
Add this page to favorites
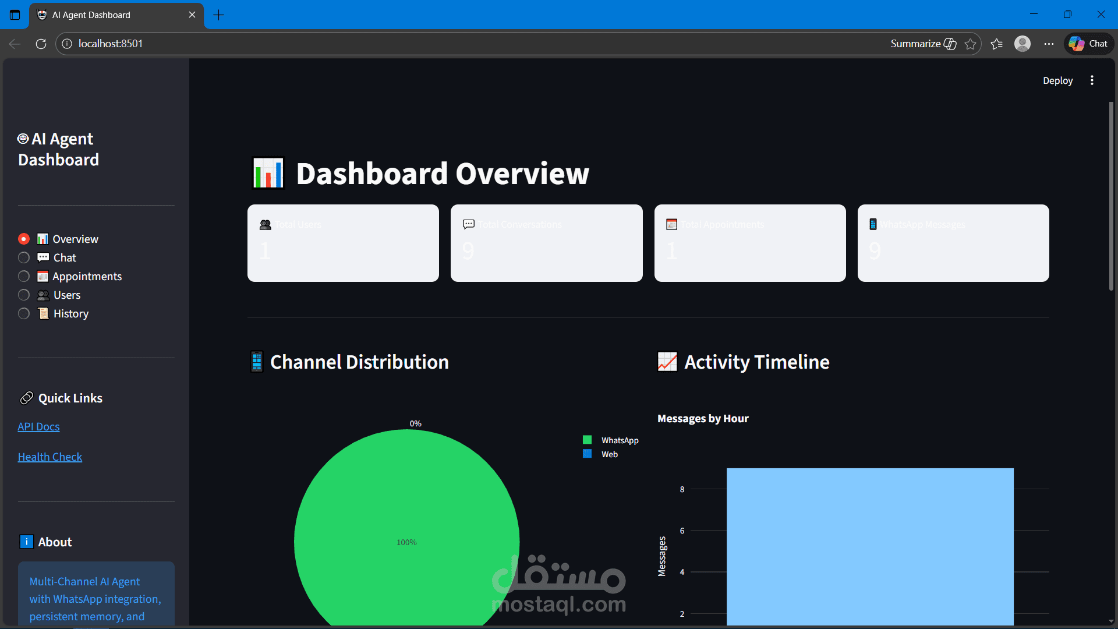pos(970,44)
